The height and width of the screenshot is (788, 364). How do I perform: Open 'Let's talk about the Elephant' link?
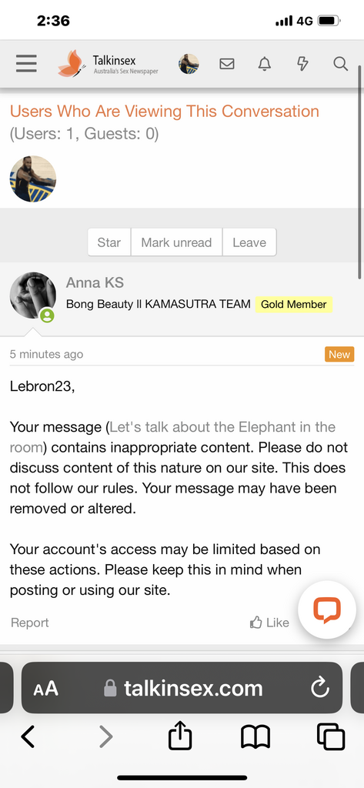tap(172, 437)
